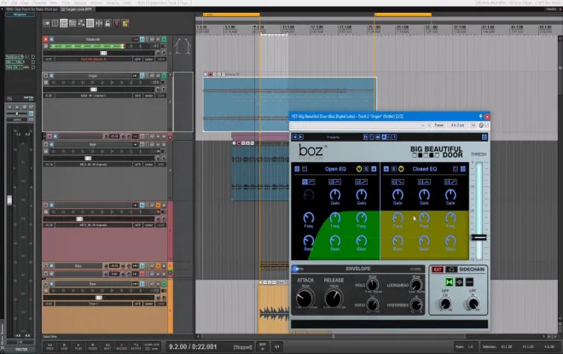Toggle the Open EQ high-shelf band icon

click(361, 182)
